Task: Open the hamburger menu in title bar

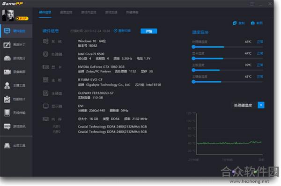Action: [252, 4]
